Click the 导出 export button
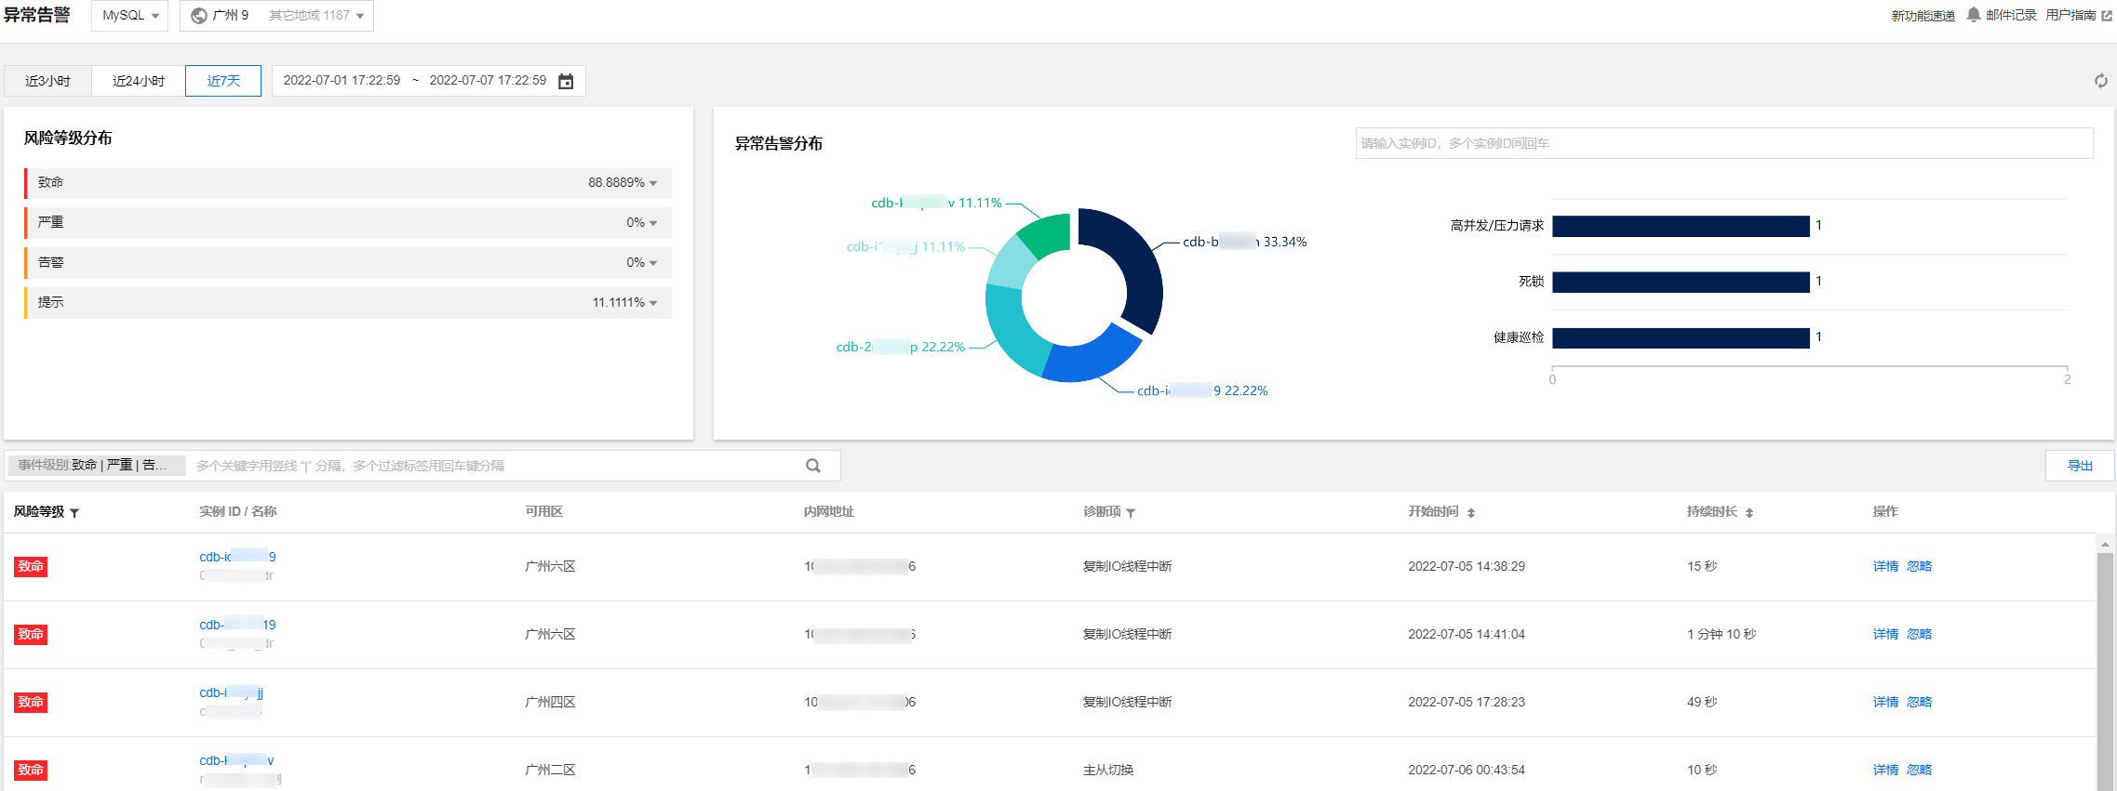 tap(2080, 466)
